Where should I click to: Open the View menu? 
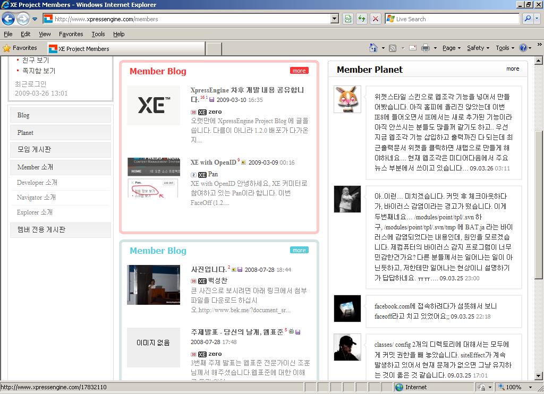45,34
